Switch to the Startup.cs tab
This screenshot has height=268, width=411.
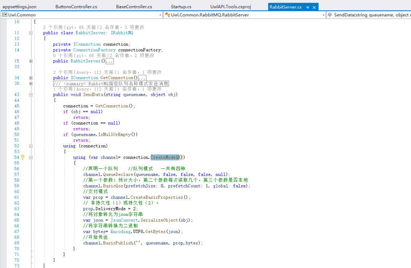(181, 7)
